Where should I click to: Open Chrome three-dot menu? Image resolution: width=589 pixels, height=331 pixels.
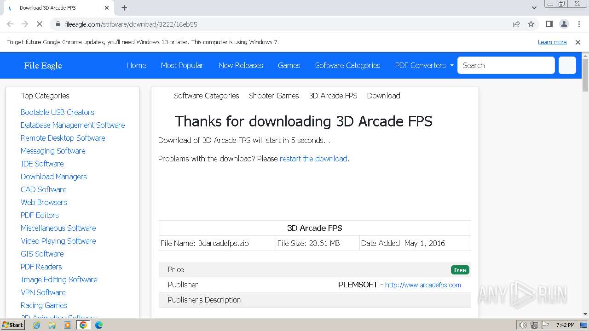tap(579, 24)
